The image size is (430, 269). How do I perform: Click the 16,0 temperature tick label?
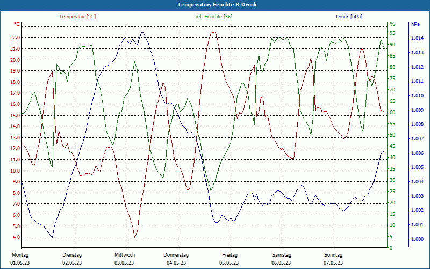pyautogui.click(x=15, y=104)
